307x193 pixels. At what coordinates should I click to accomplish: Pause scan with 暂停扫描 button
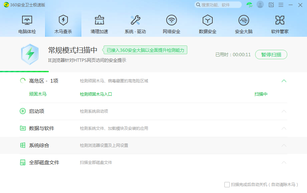(271, 55)
